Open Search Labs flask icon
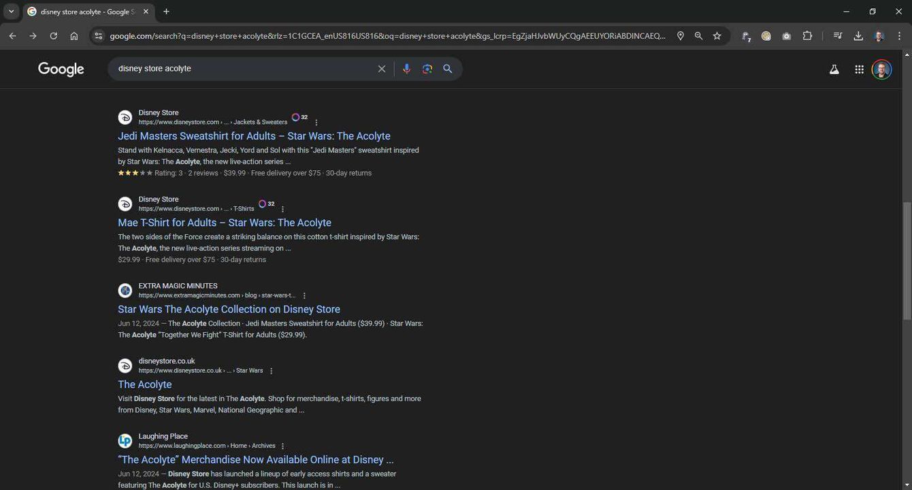 coord(834,69)
